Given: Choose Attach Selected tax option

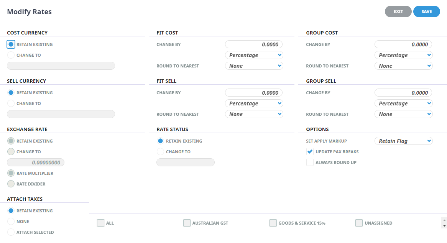Looking at the screenshot, I should (11, 232).
